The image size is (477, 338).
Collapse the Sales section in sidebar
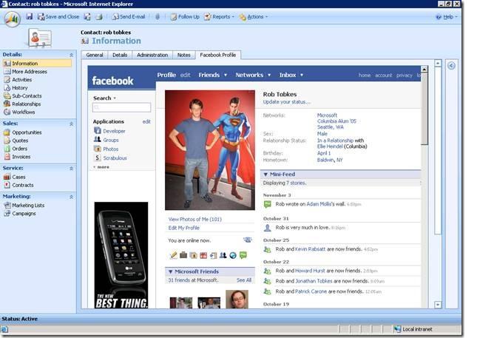[72, 124]
